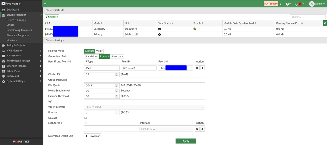Go to Dashboard
Image resolution: width=327 pixels, height=145 pixels.
coord(13,10)
